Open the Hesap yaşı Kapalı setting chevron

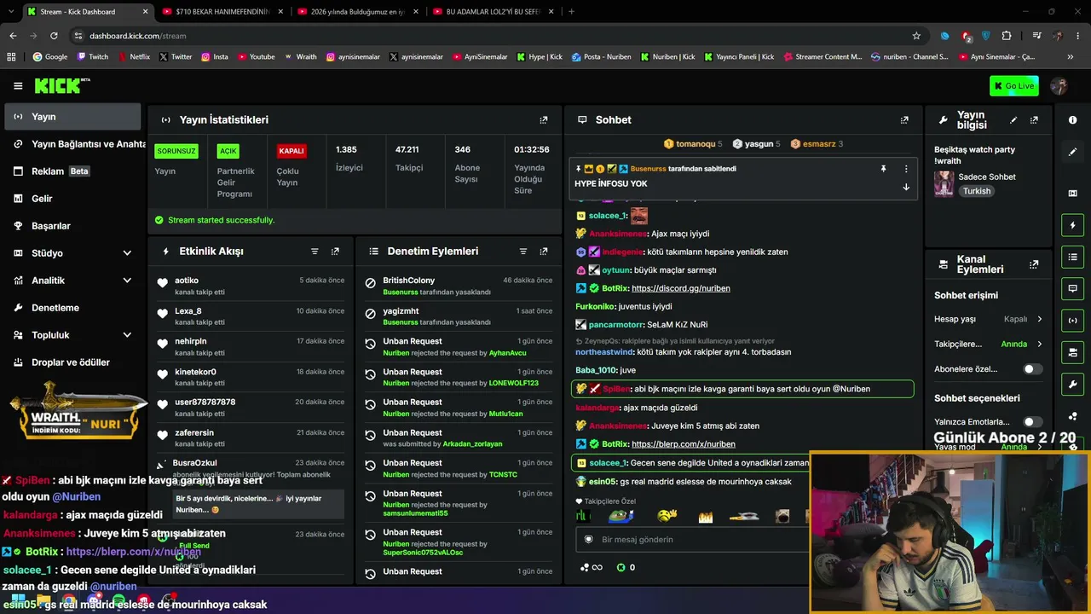pos(1039,320)
